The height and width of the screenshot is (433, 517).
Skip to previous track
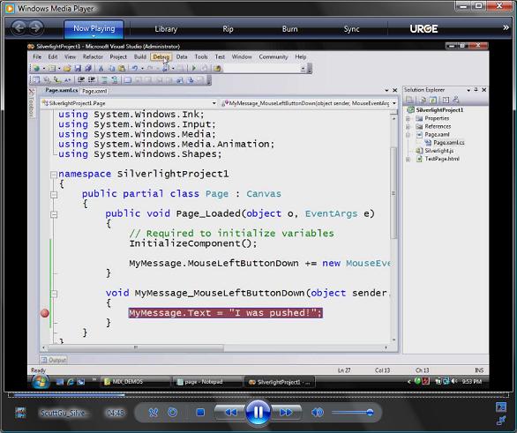[x=230, y=412]
